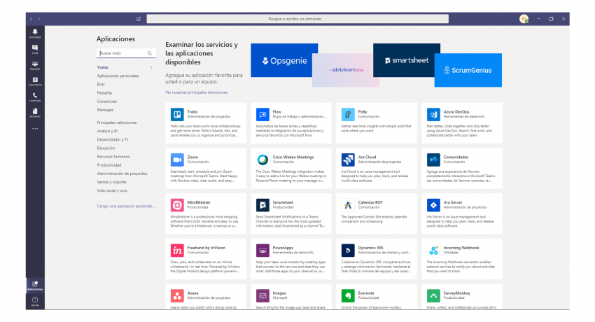The width and height of the screenshot is (595, 322).
Task: Filter by Ventas y soporte
Action: (x=111, y=182)
